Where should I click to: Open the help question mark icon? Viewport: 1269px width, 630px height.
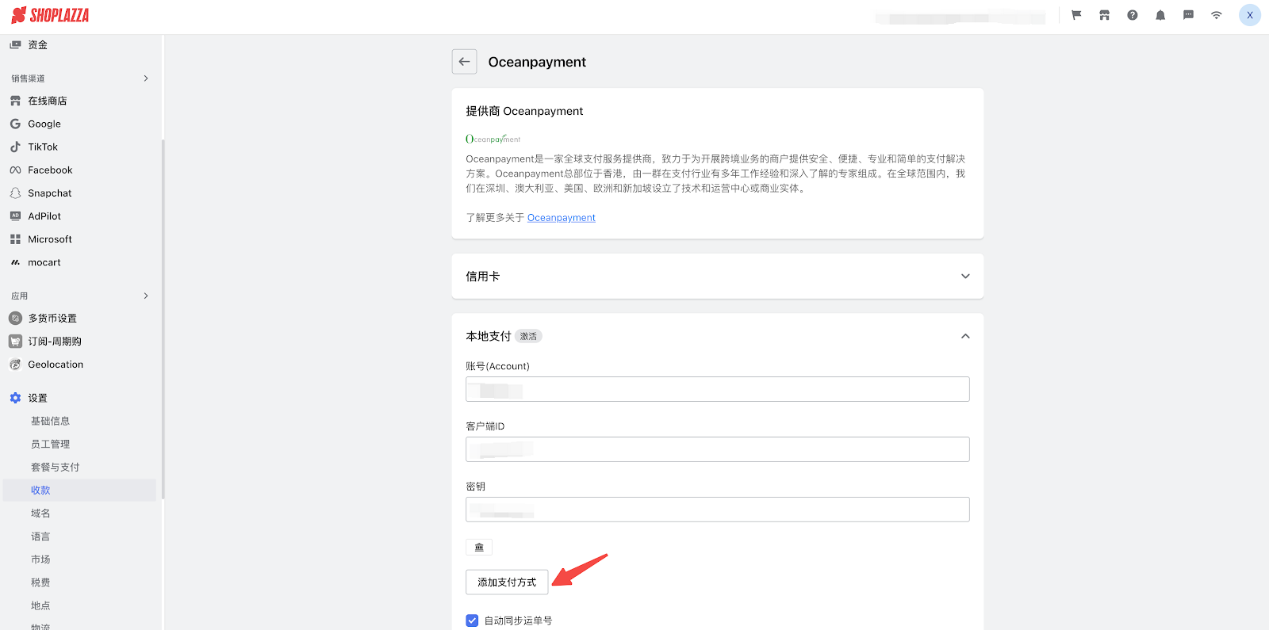[x=1133, y=15]
